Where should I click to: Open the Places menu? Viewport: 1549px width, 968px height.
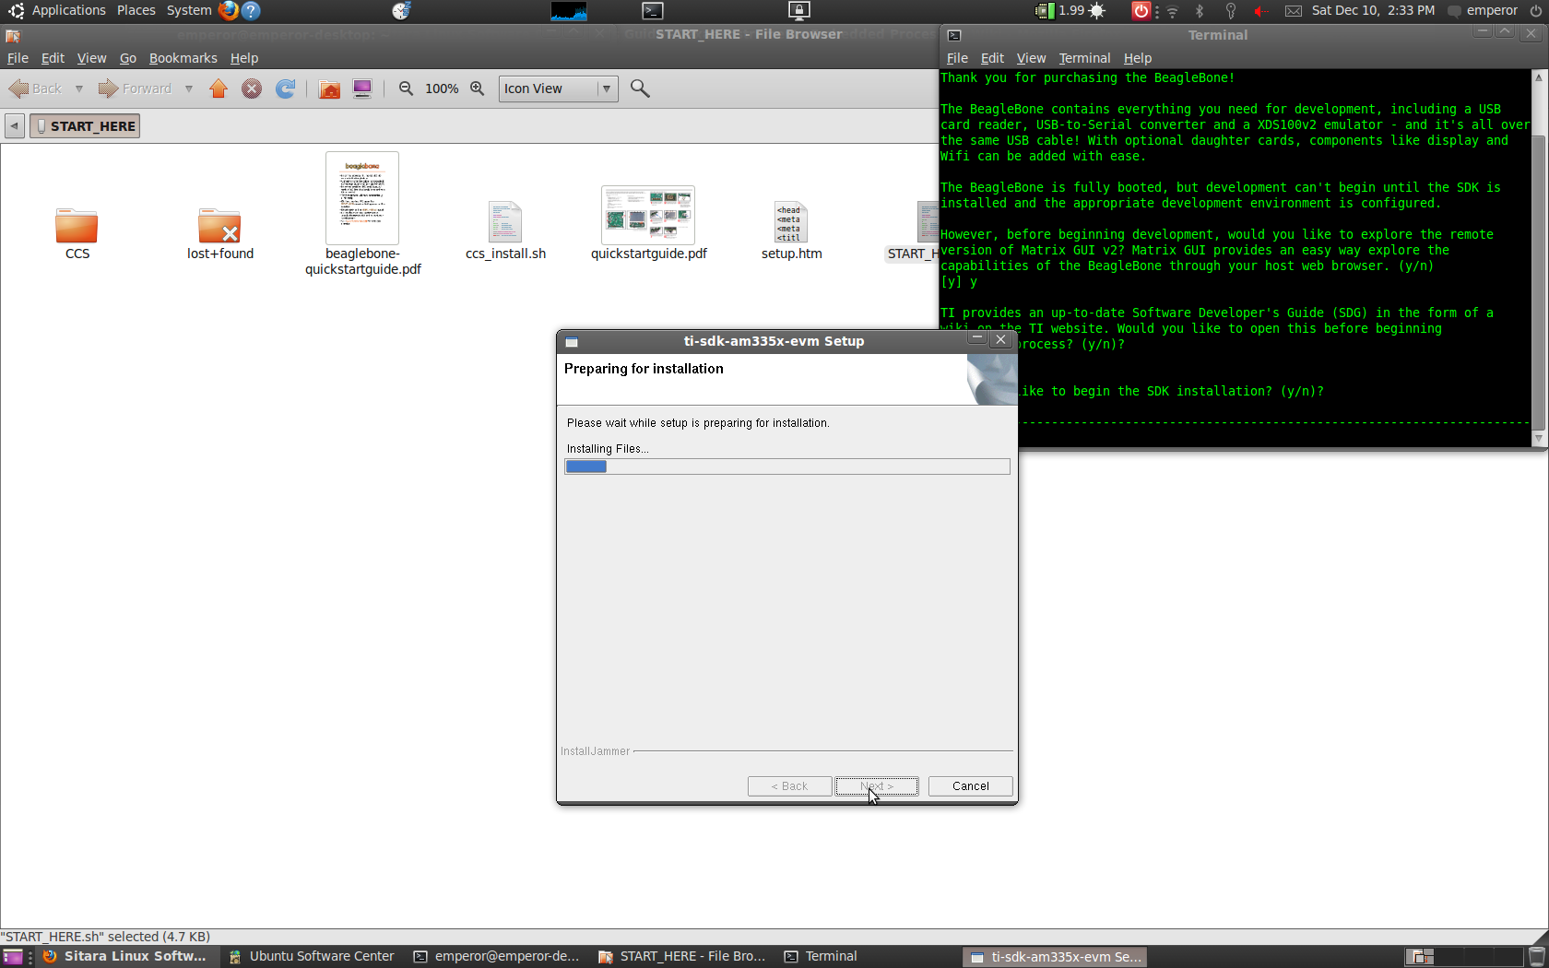pos(136,10)
